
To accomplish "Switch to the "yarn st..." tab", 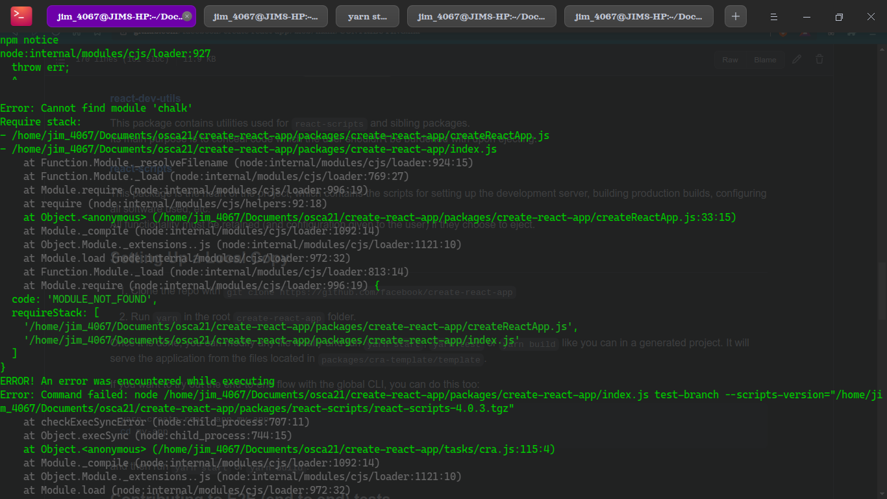I will tap(367, 16).
